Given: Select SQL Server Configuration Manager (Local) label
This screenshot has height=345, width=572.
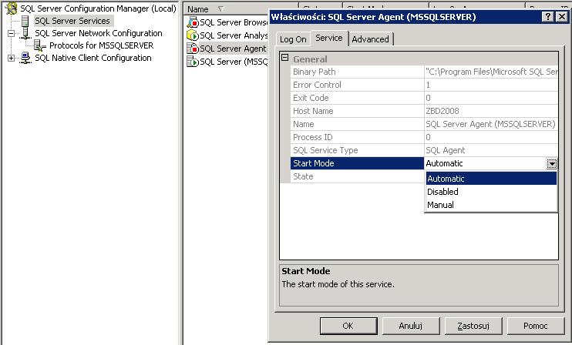Looking at the screenshot, I should pyautogui.click(x=98, y=8).
